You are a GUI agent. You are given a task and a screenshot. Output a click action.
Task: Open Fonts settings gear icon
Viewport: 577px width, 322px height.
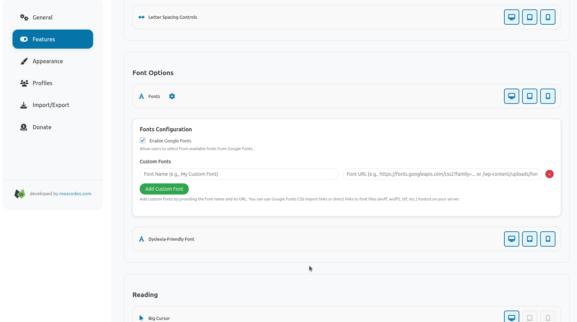[172, 96]
